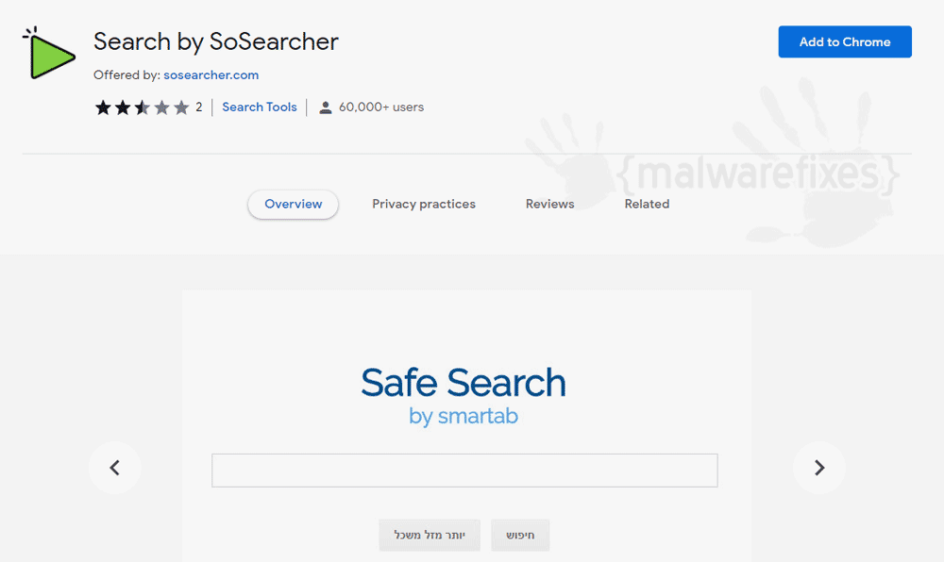Image resolution: width=944 pixels, height=562 pixels.
Task: Open the Search Tools category link
Action: click(260, 107)
